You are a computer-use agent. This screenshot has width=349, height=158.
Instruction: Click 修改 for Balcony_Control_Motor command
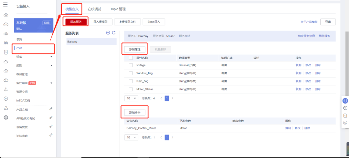[x=298, y=128]
